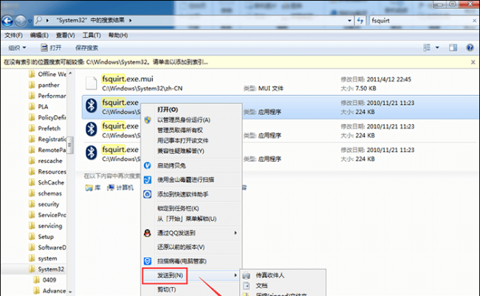Screen dimensions: 480x296
Task: Choose 打开(O) in context menu
Action: pyautogui.click(x=191, y=109)
